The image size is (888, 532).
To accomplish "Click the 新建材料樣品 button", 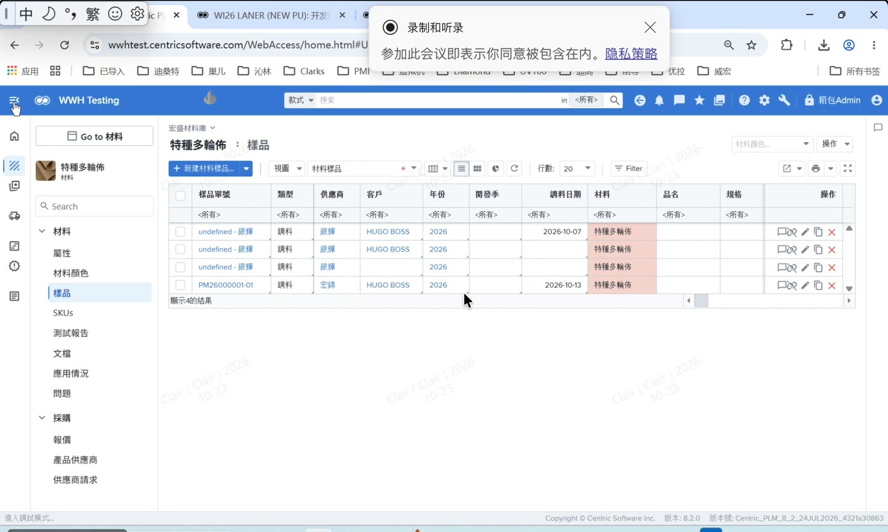I will tap(204, 169).
